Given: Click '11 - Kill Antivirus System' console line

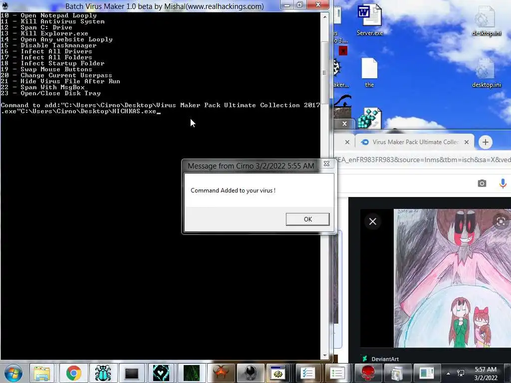Looking at the screenshot, I should point(52,21).
